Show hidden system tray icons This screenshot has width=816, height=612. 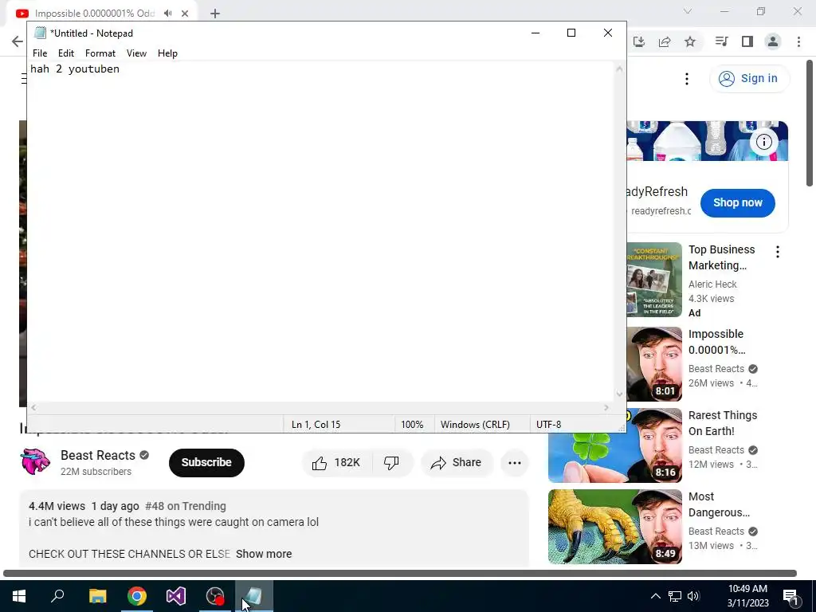click(x=656, y=596)
